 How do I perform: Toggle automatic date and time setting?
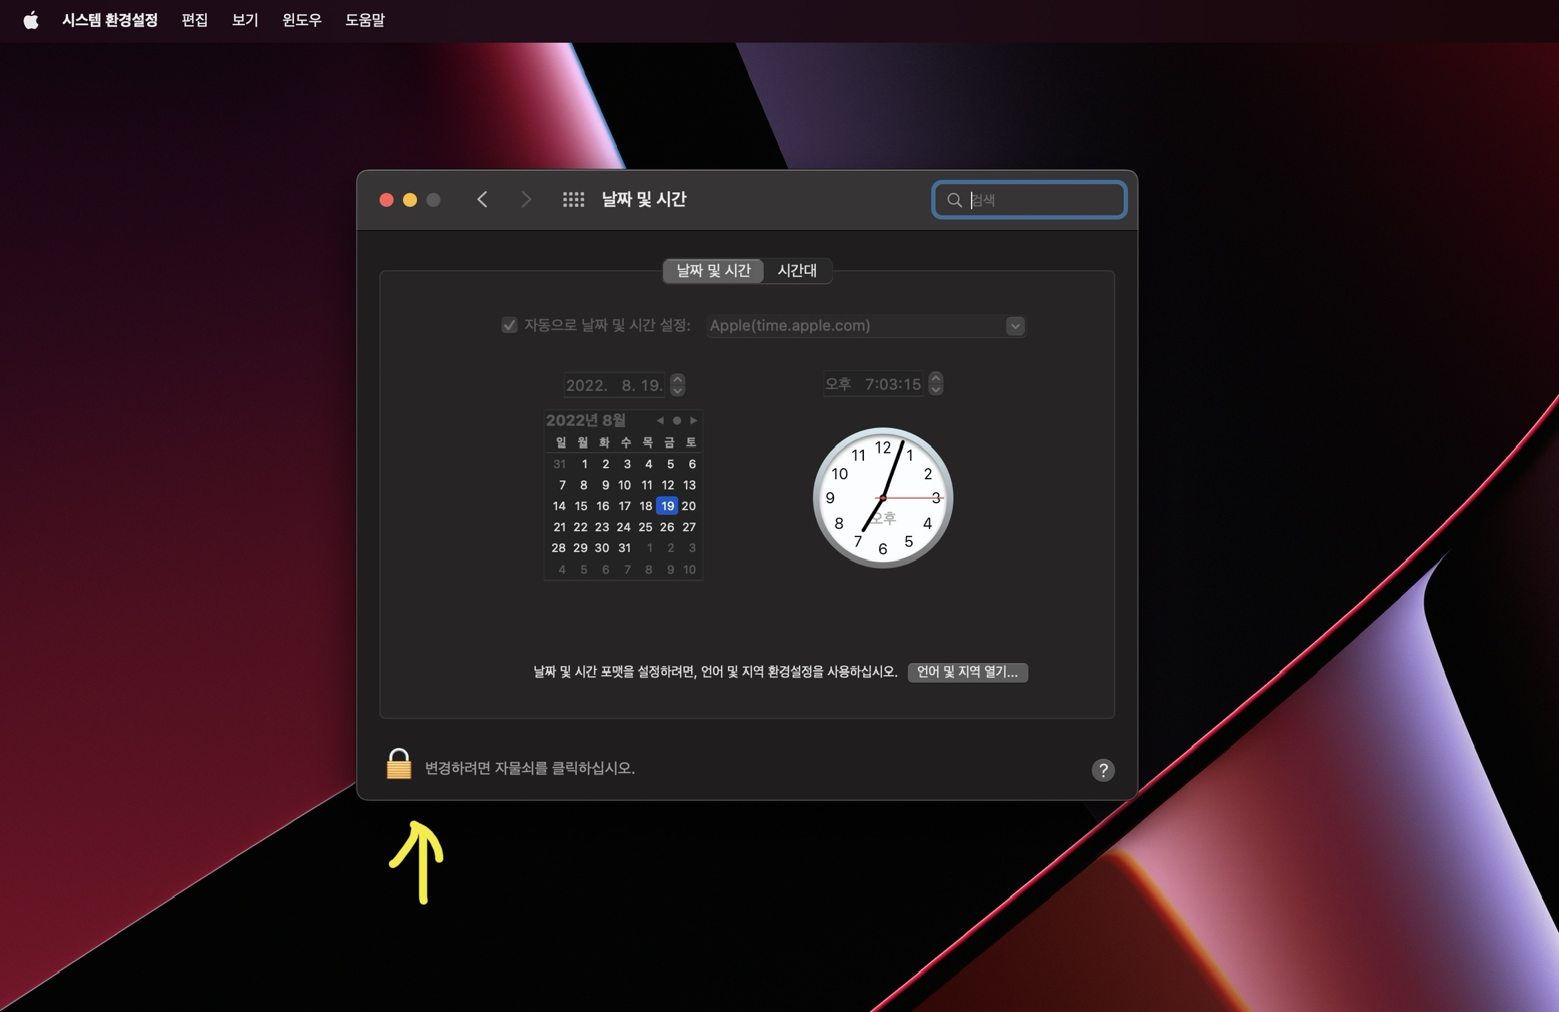508,326
